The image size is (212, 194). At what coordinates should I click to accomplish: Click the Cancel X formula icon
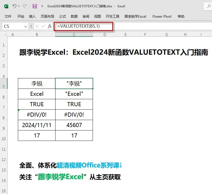[x=37, y=26]
